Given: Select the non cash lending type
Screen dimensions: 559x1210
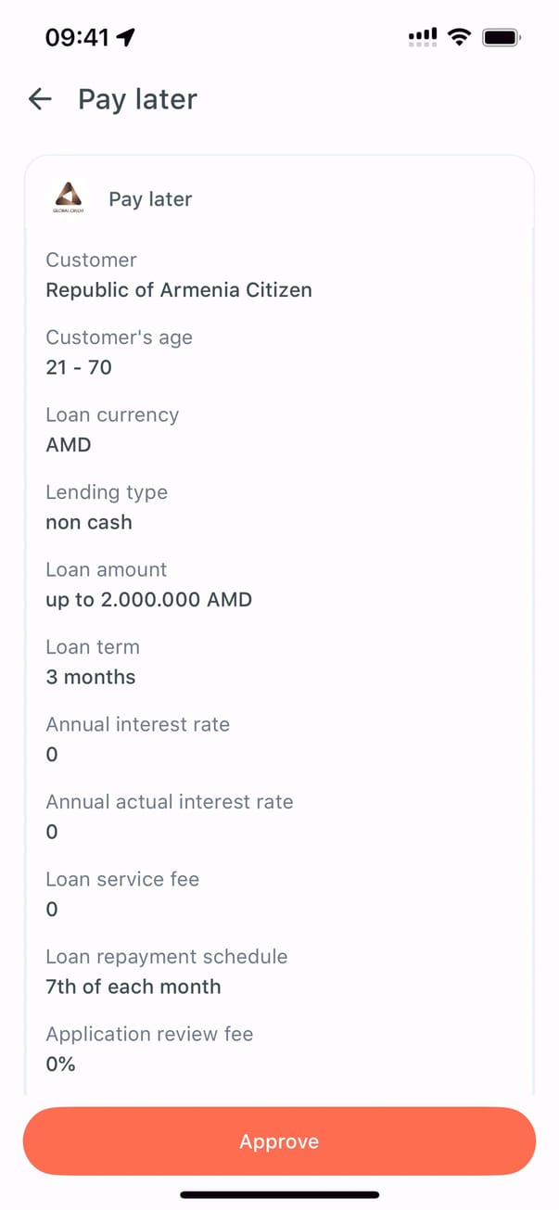Looking at the screenshot, I should coord(89,522).
